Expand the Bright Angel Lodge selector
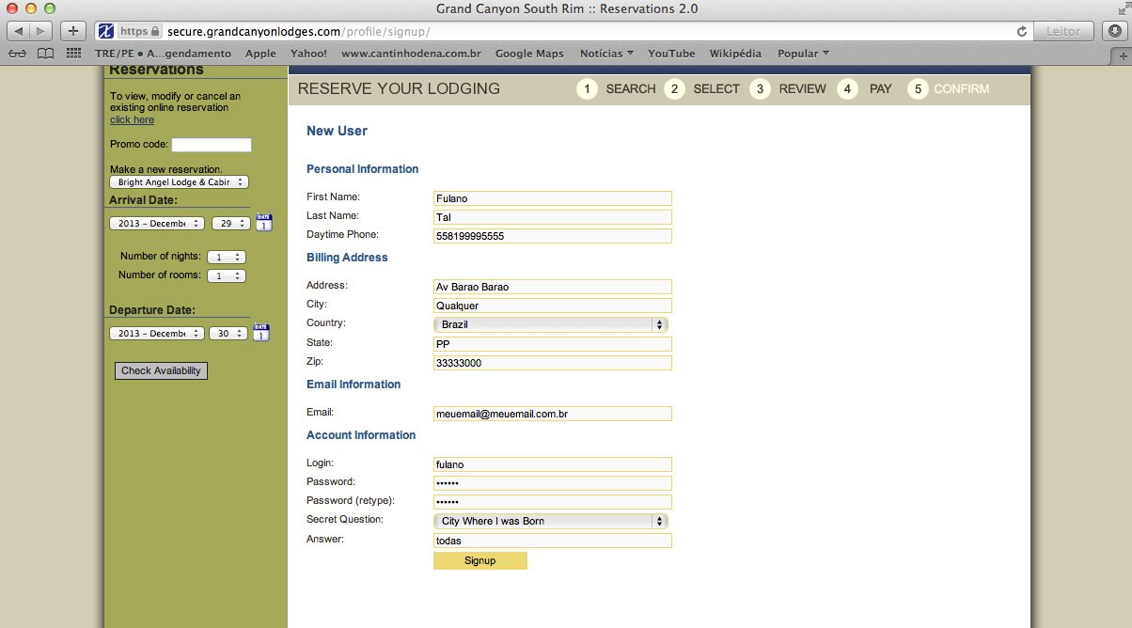 tap(179, 182)
